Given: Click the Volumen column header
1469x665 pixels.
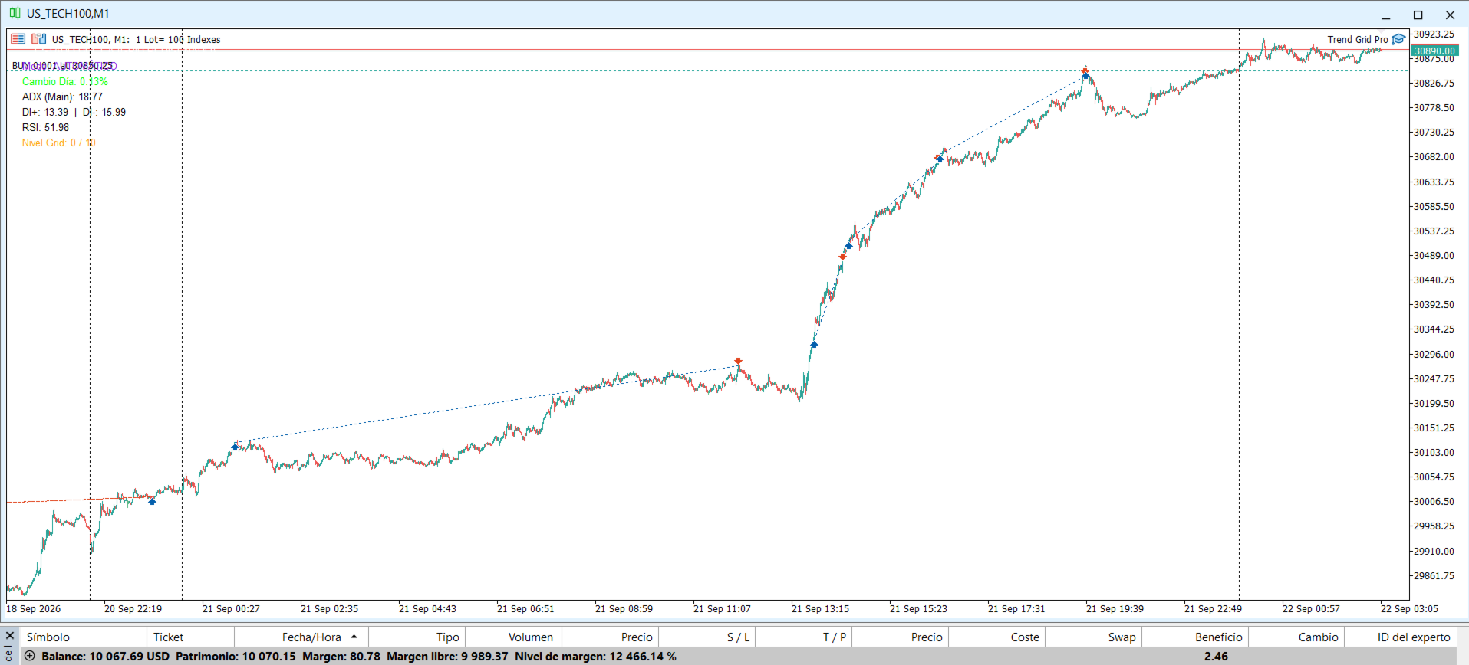Looking at the screenshot, I should [531, 637].
